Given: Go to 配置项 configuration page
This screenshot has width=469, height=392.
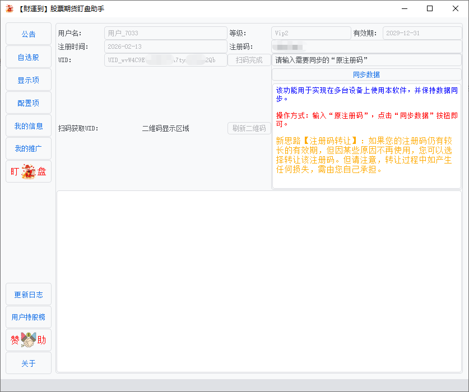Looking at the screenshot, I should click(29, 103).
